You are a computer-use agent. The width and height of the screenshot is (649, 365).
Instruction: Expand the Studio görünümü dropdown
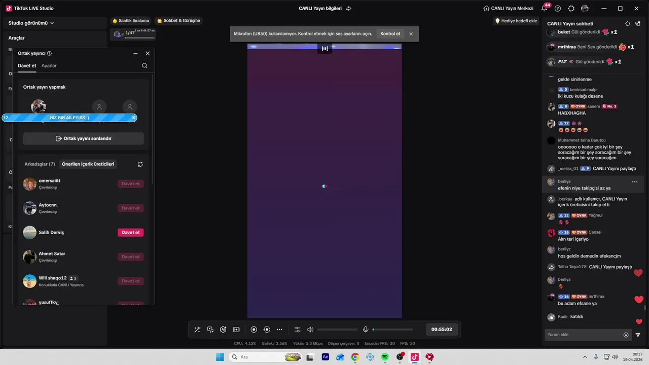[x=31, y=23]
